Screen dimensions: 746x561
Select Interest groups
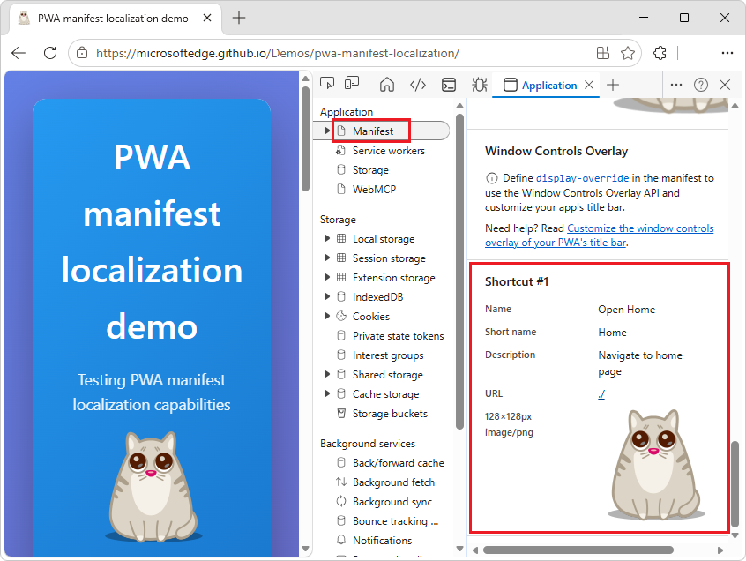coord(388,355)
